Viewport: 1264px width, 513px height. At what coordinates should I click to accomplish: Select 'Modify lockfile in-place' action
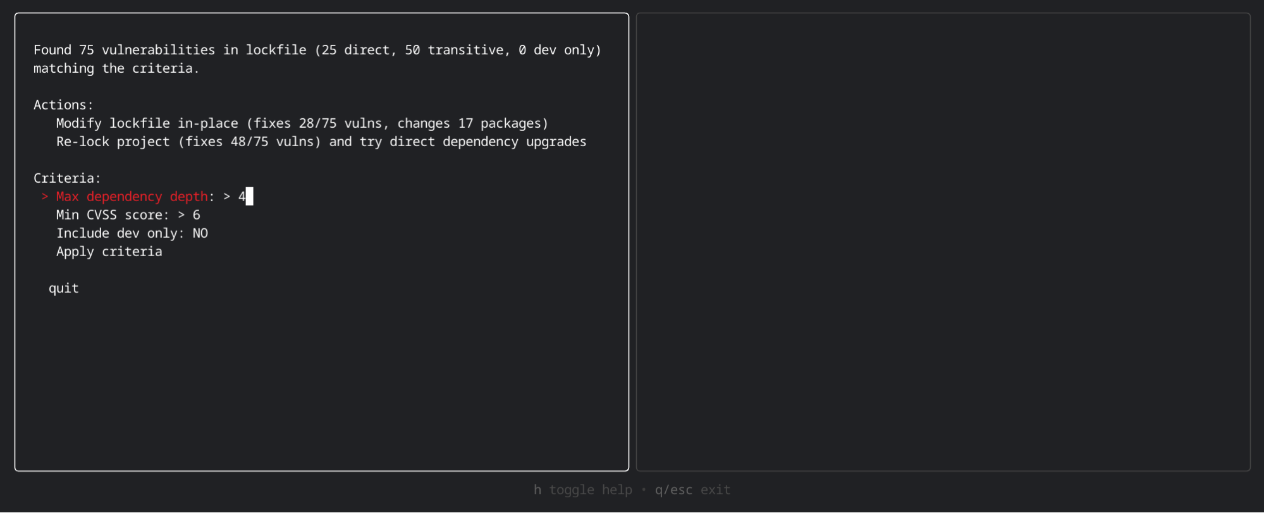point(302,123)
